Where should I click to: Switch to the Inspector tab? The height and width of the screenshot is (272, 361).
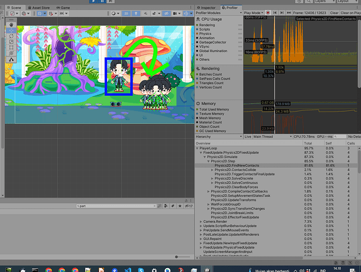pos(206,8)
